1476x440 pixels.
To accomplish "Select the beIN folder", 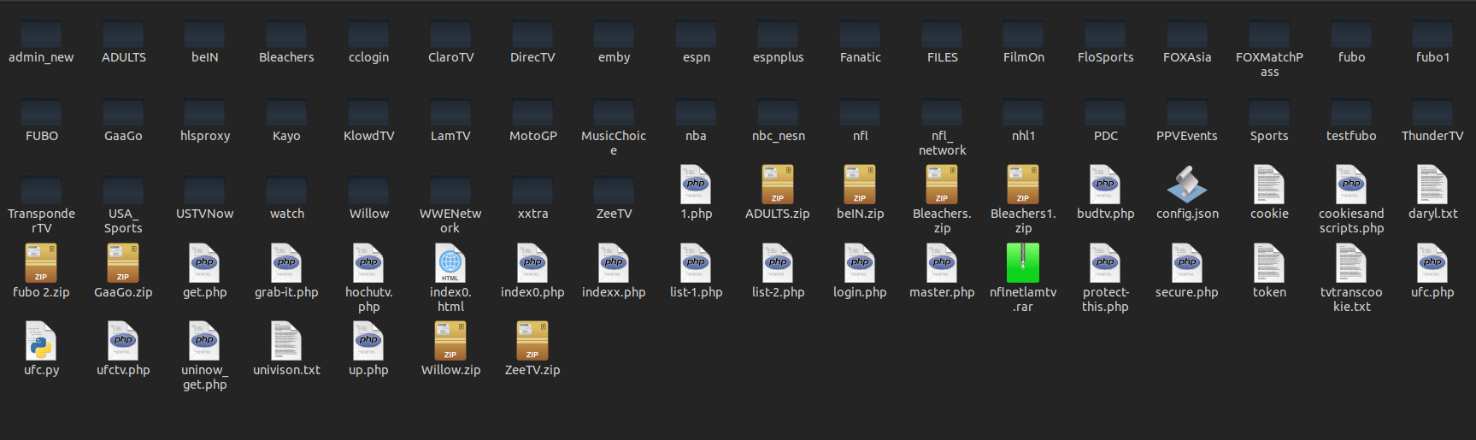I will coord(205,33).
